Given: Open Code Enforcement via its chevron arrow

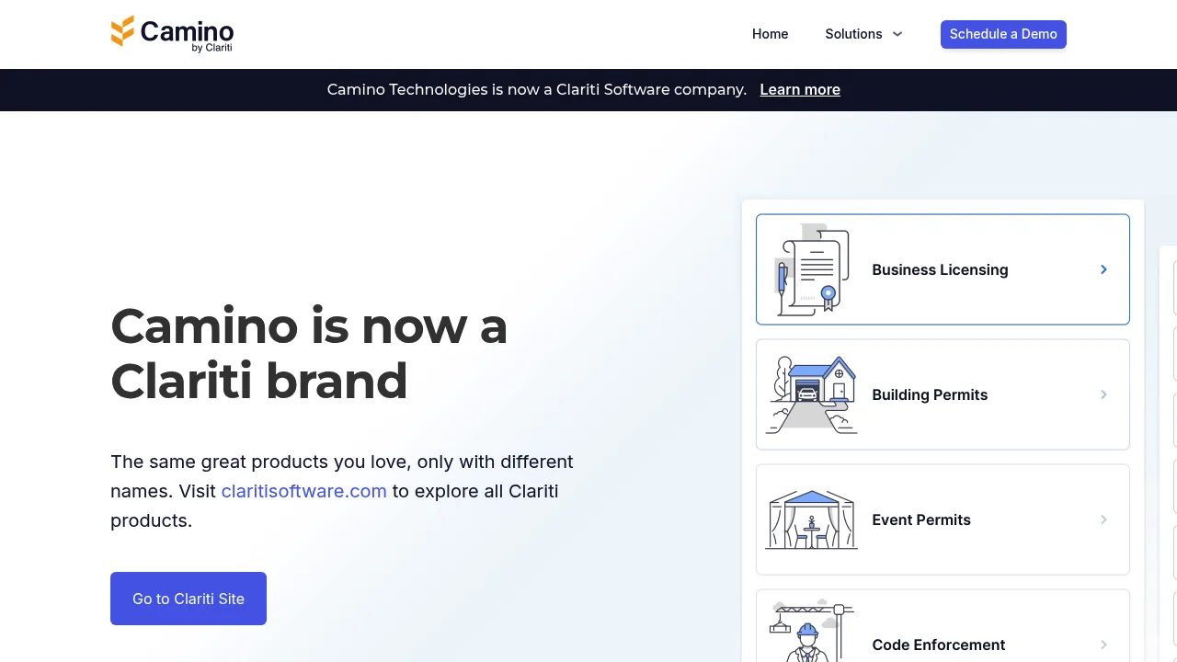Looking at the screenshot, I should pos(1103,645).
